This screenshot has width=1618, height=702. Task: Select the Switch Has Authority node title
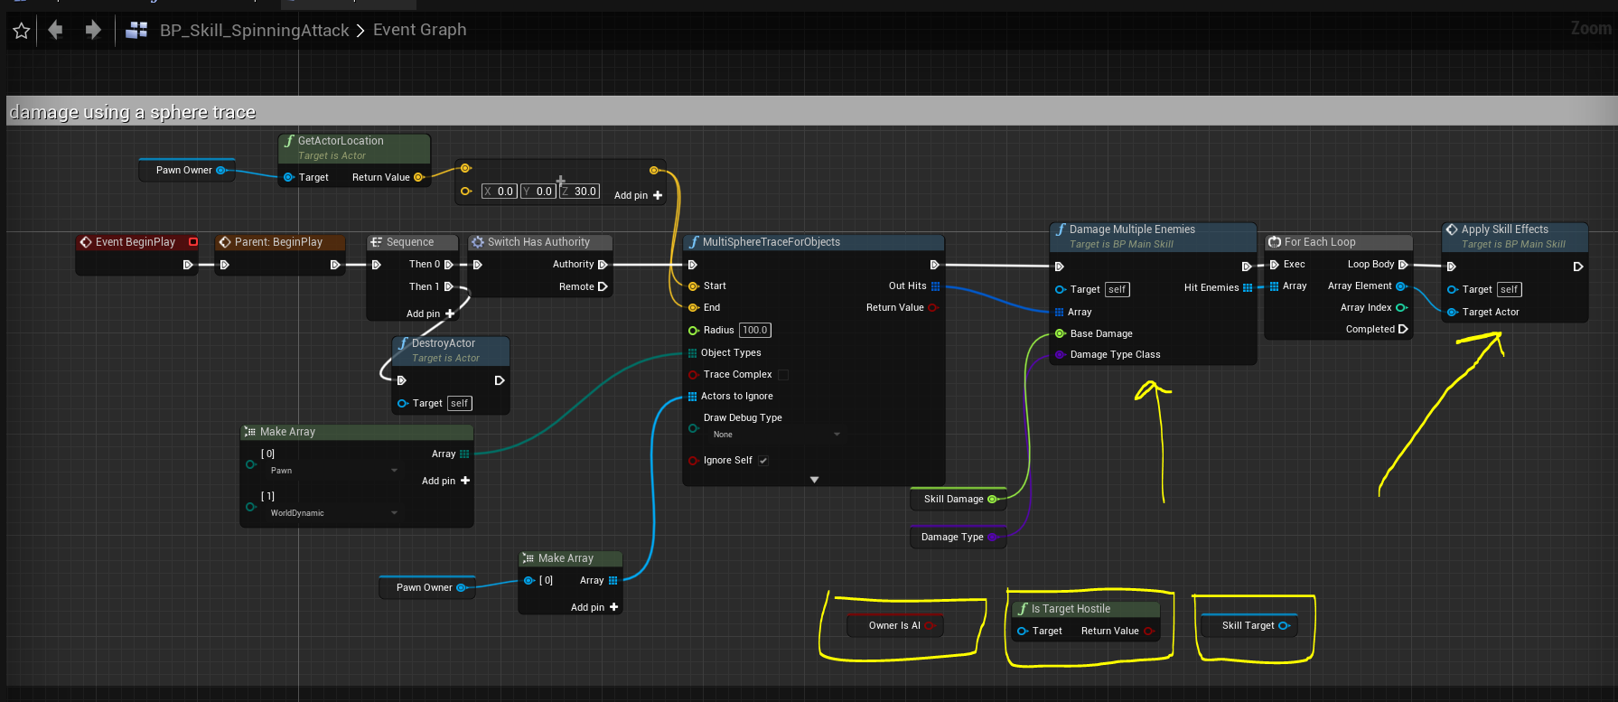538,242
